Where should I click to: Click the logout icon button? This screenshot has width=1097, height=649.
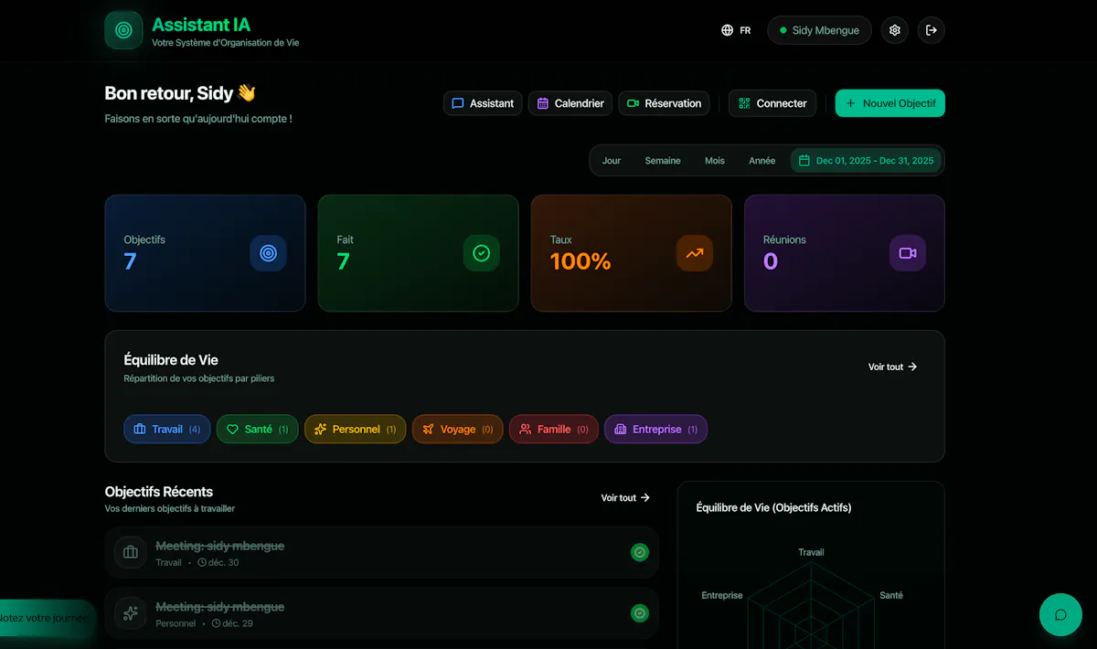coord(932,30)
